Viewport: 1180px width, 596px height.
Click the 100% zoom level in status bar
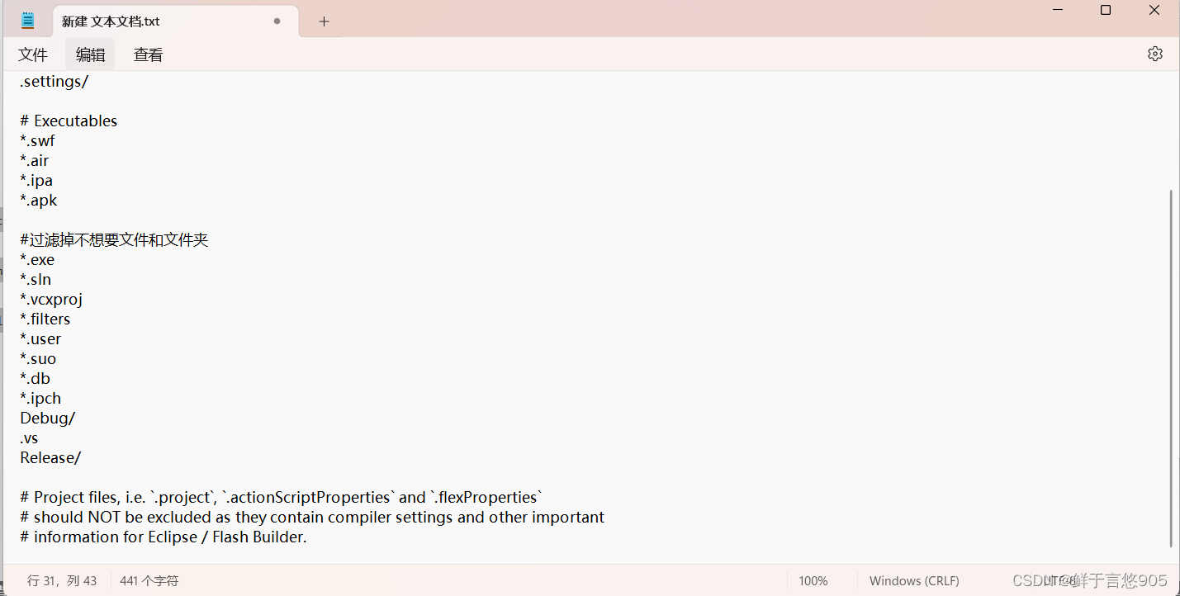(x=813, y=581)
